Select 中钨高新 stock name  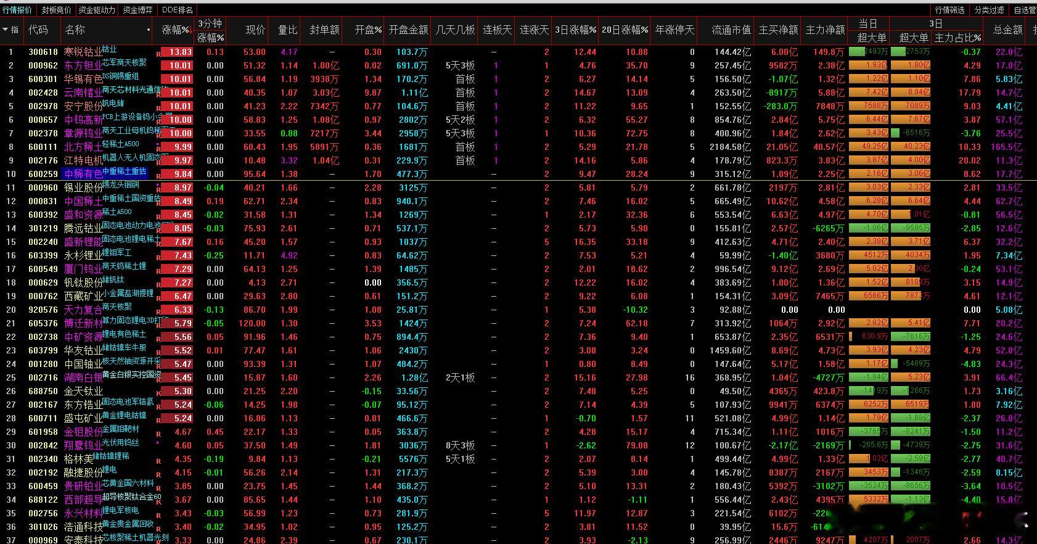[83, 120]
